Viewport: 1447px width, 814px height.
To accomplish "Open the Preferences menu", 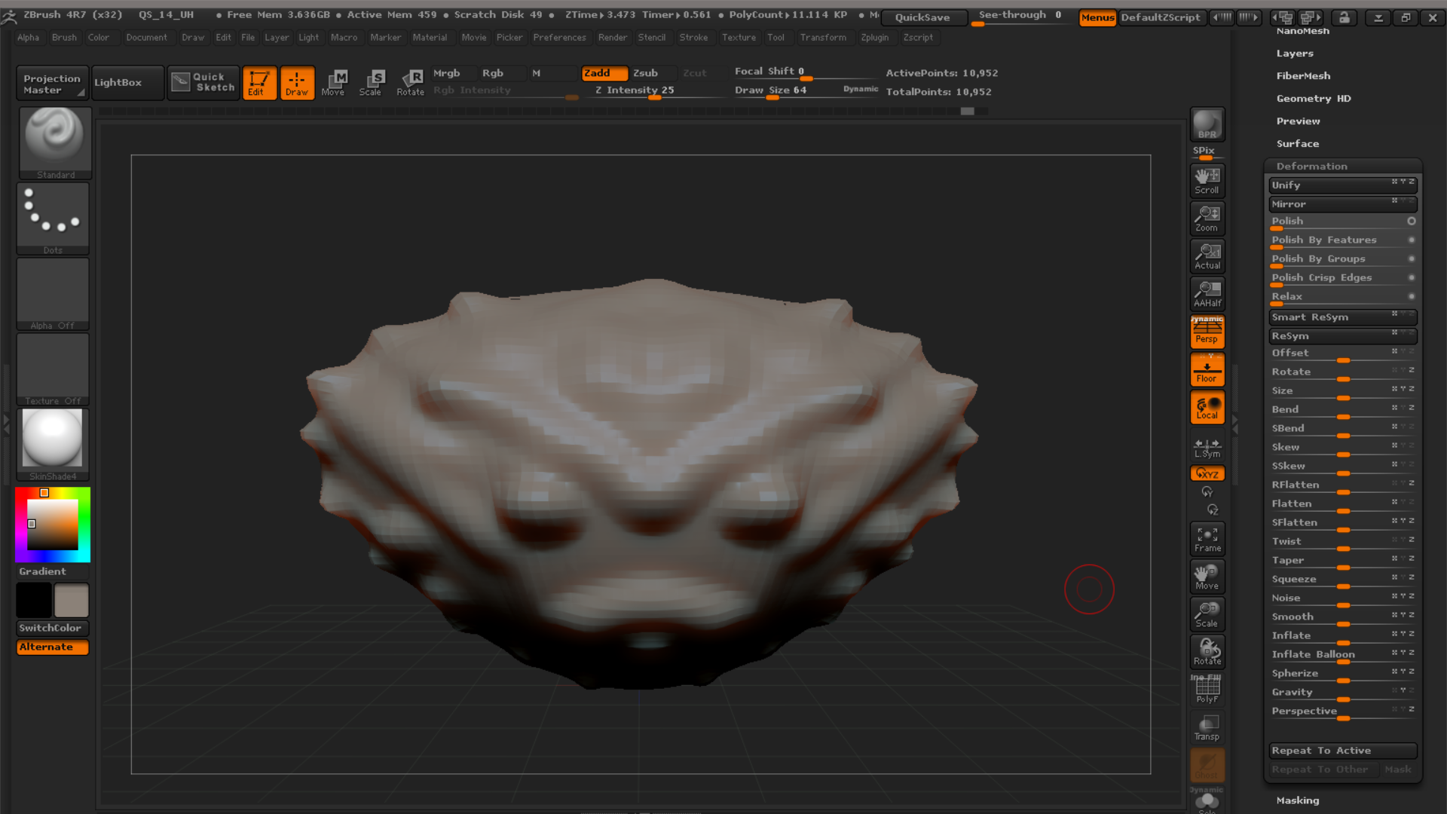I will click(560, 37).
